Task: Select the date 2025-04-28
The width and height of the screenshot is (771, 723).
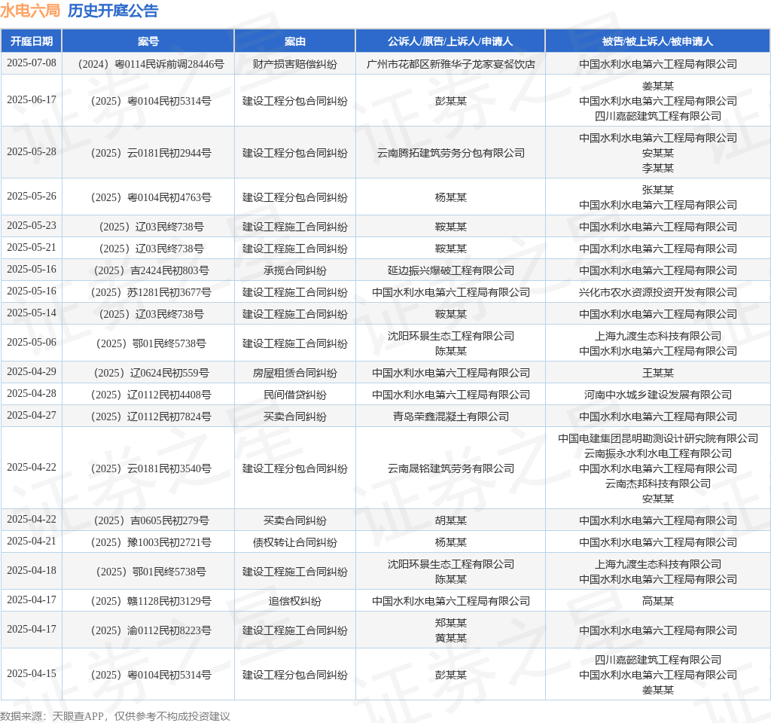Action: (32, 393)
